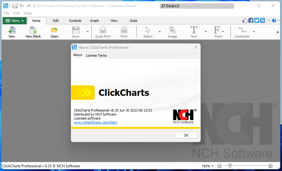Viewport: 282px width, 171px height.
Task: Click in the Search box
Action: [x=197, y=6]
